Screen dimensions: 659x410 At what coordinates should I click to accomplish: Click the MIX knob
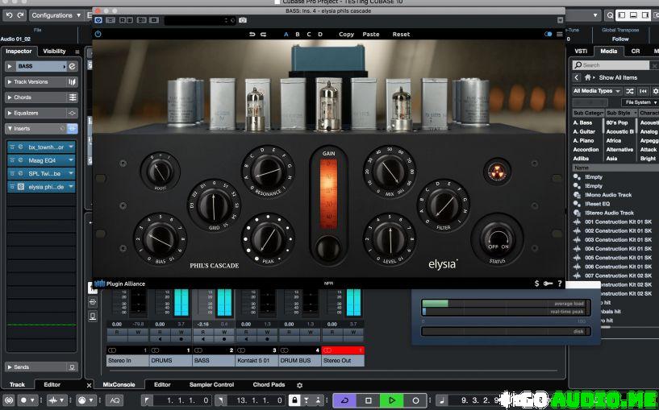tap(390, 172)
